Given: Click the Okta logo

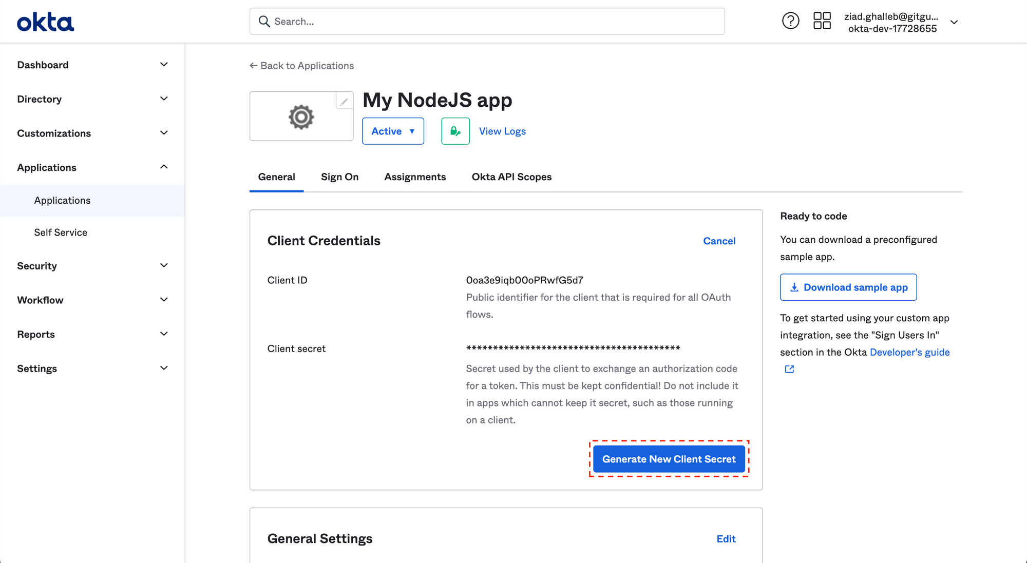Looking at the screenshot, I should [x=45, y=22].
